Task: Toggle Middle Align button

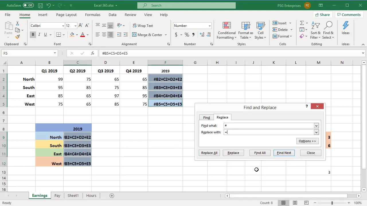Action: [104, 25]
